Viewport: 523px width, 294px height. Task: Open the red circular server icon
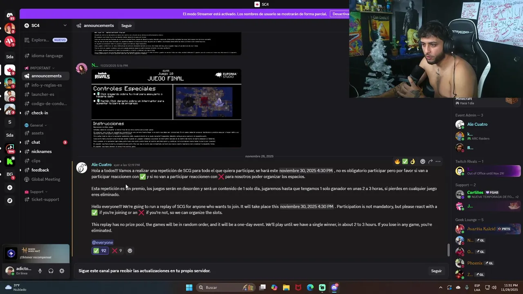coord(10,42)
